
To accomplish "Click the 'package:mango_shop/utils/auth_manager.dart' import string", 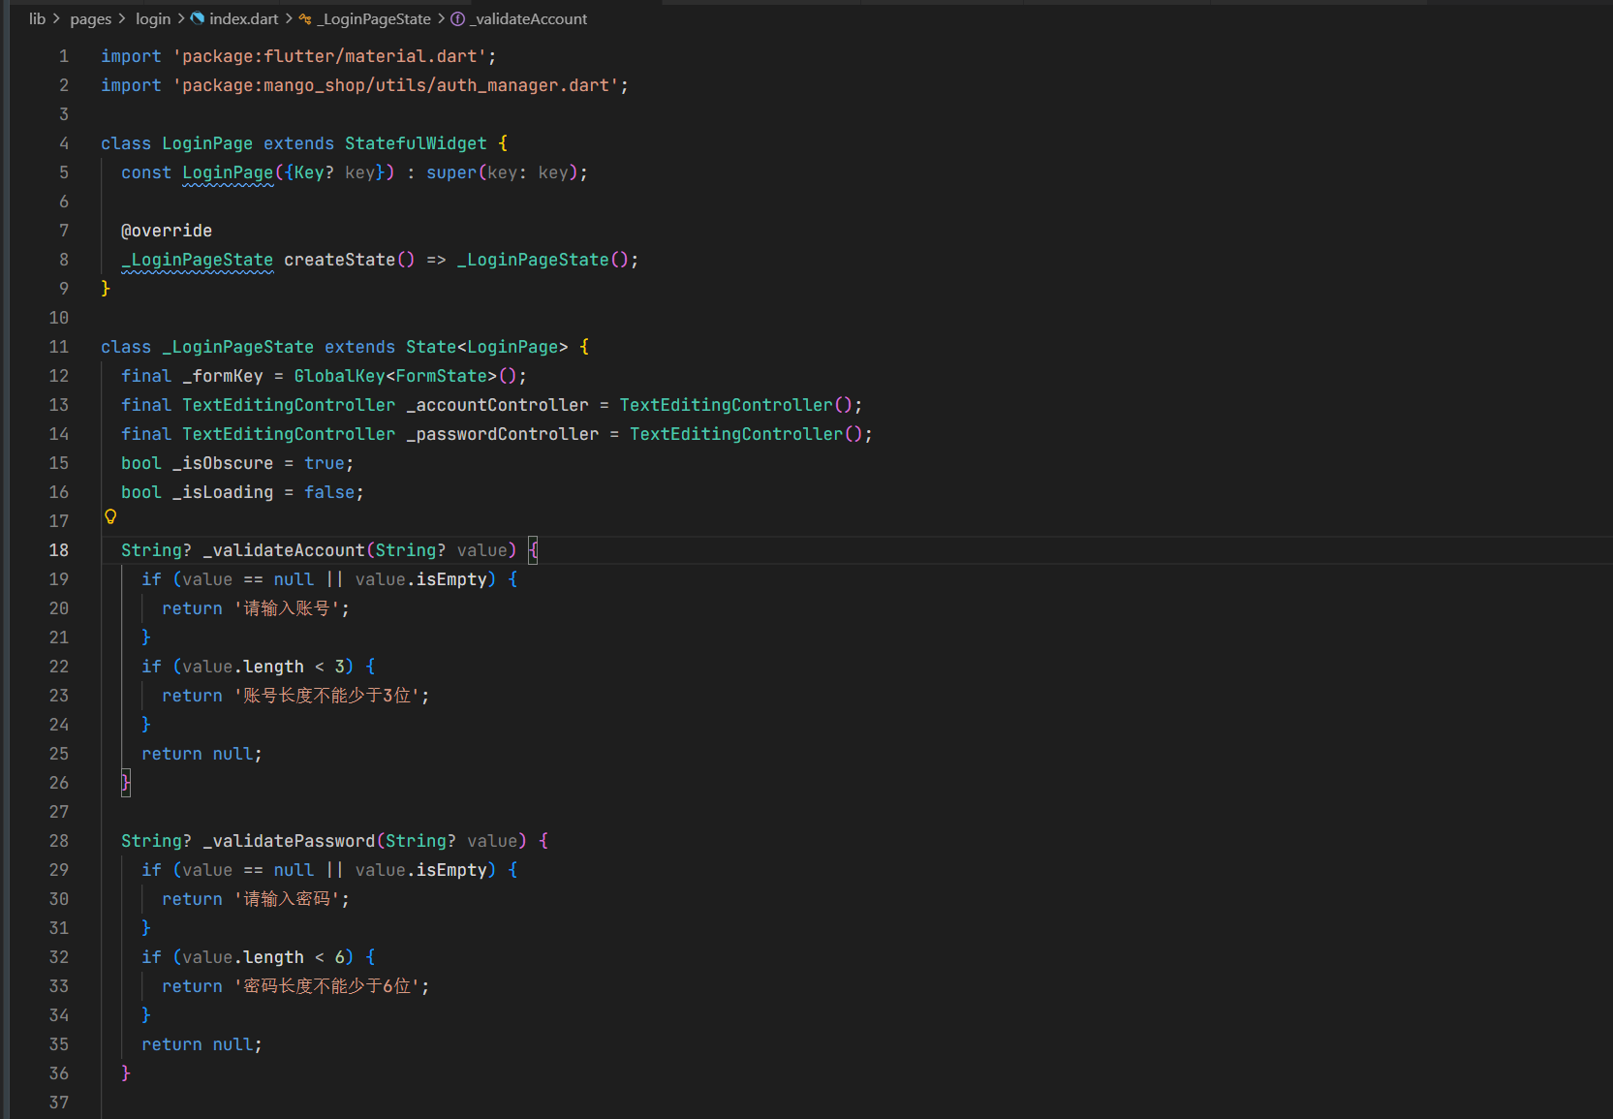I will [395, 85].
